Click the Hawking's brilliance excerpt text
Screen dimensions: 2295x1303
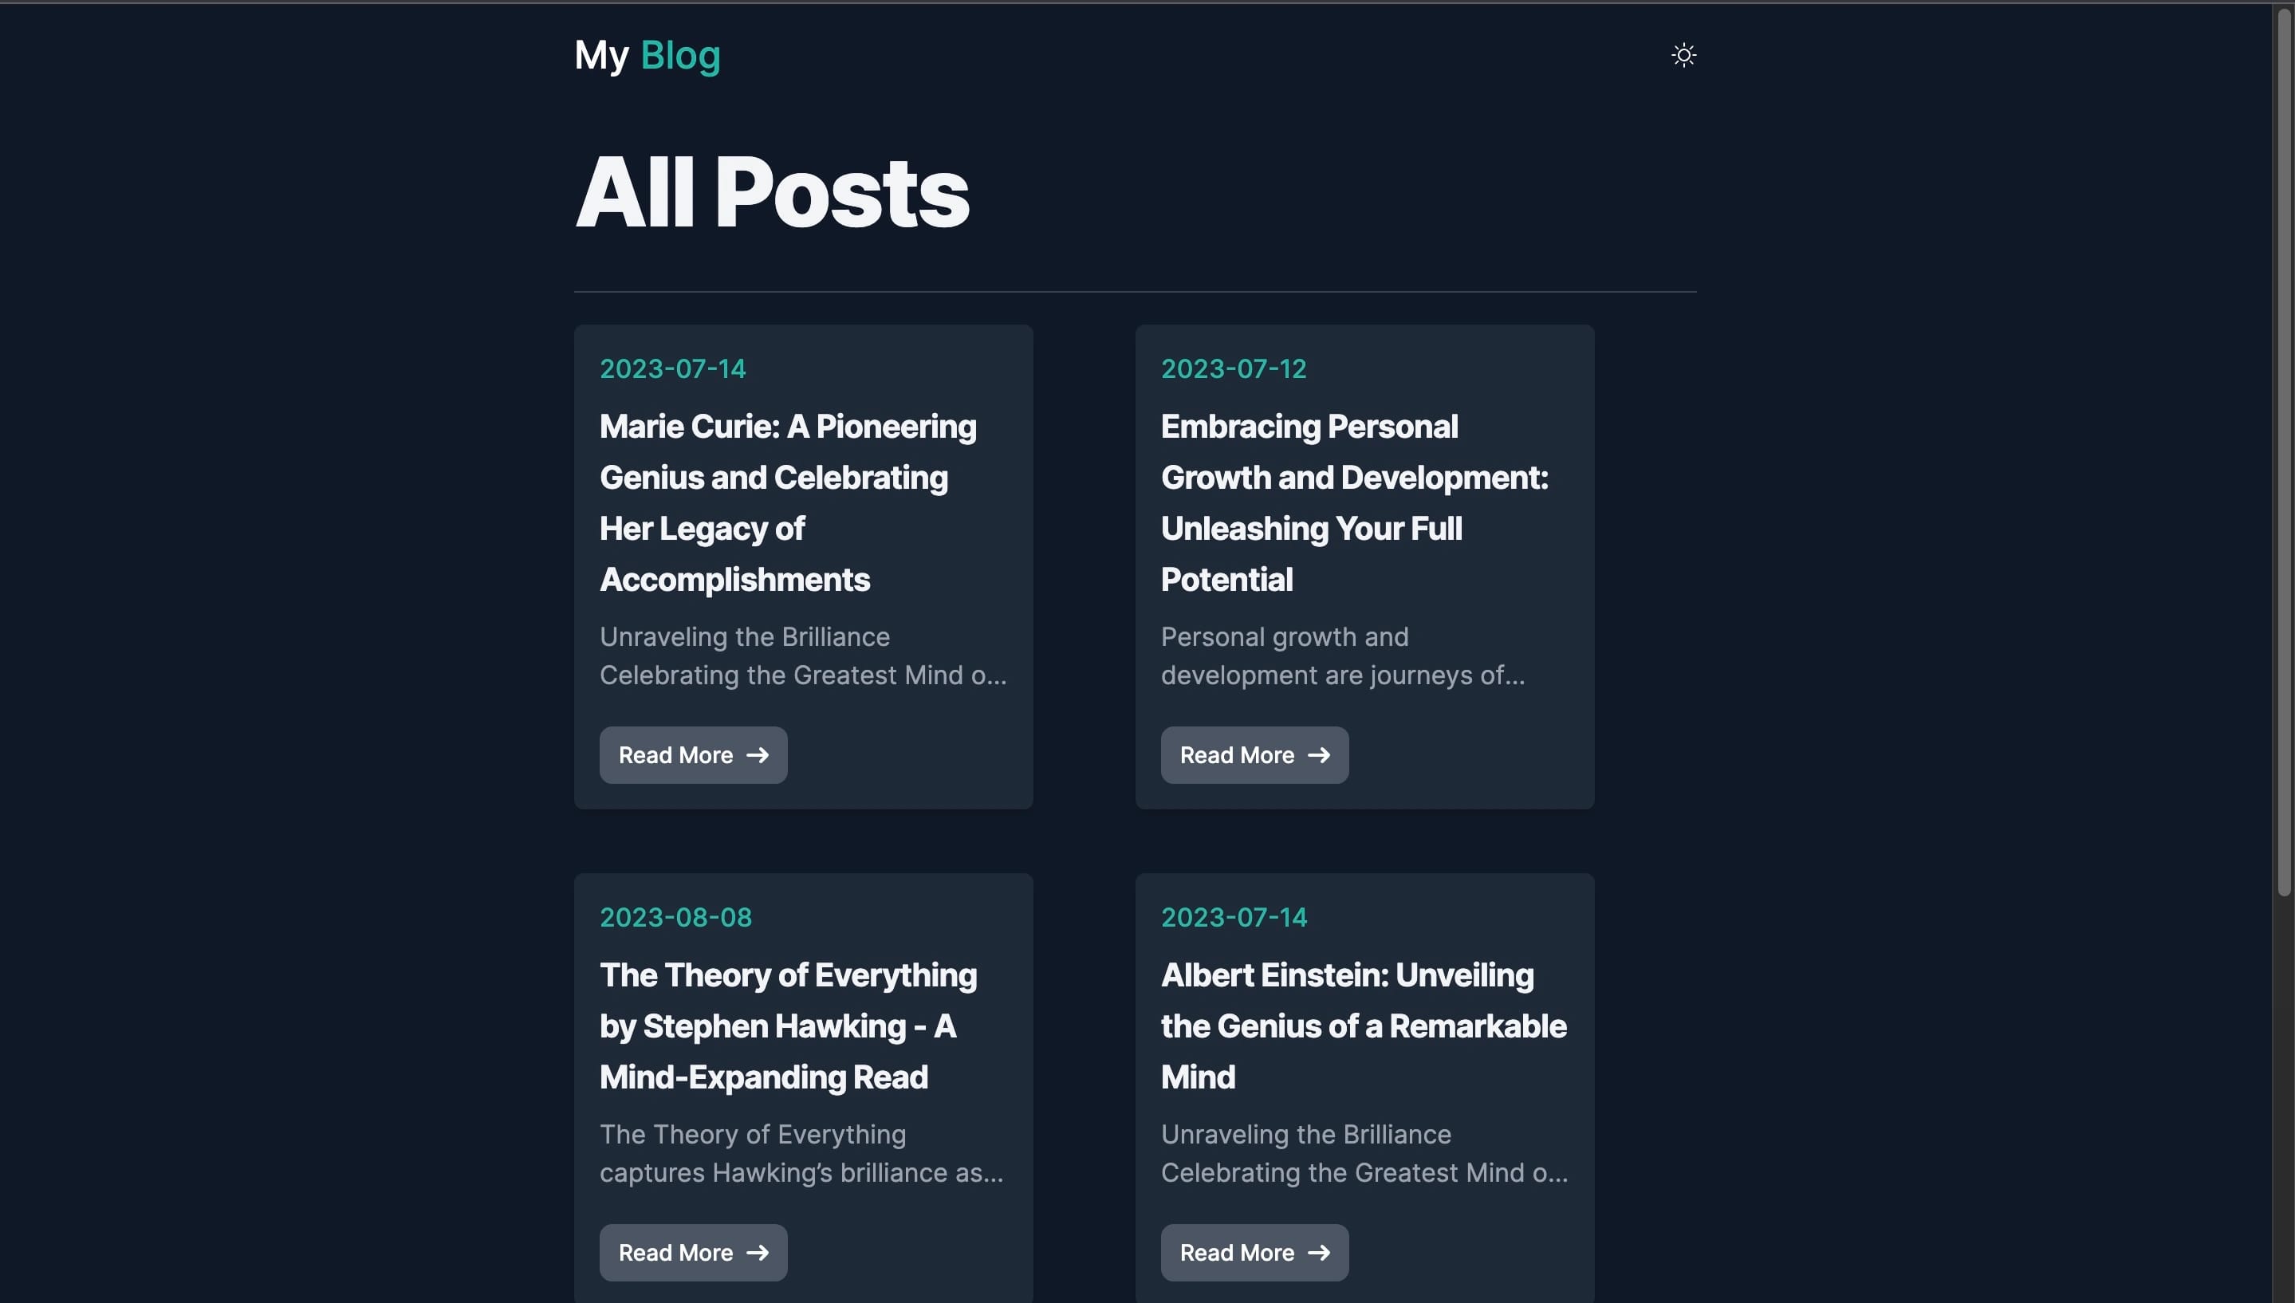point(801,1154)
